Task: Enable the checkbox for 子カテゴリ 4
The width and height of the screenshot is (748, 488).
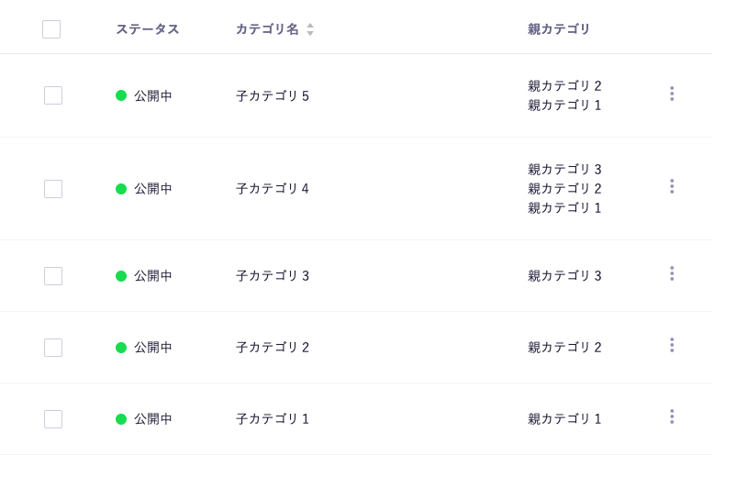Action: coord(53,189)
